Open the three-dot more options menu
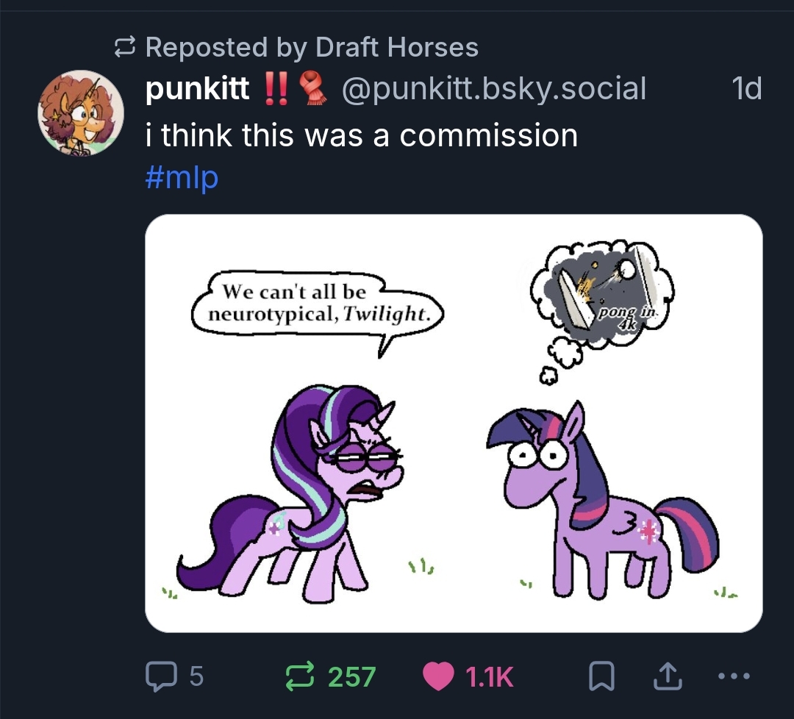The image size is (794, 719). coord(734,676)
